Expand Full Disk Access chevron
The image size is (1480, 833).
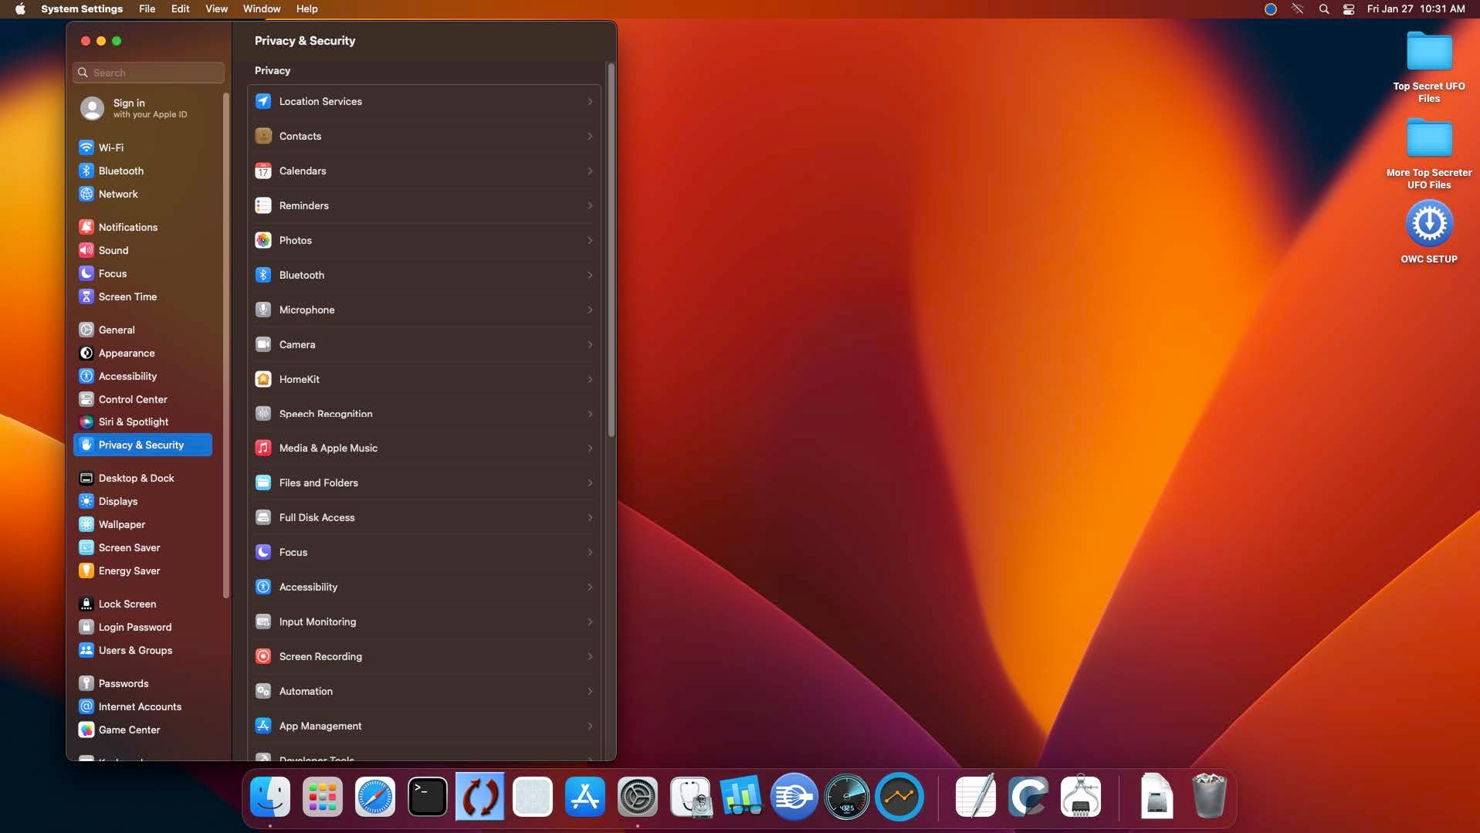pos(590,517)
